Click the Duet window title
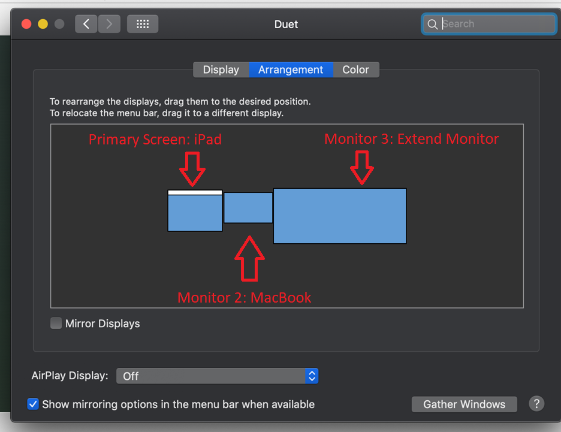This screenshot has width=561, height=432. [x=286, y=25]
